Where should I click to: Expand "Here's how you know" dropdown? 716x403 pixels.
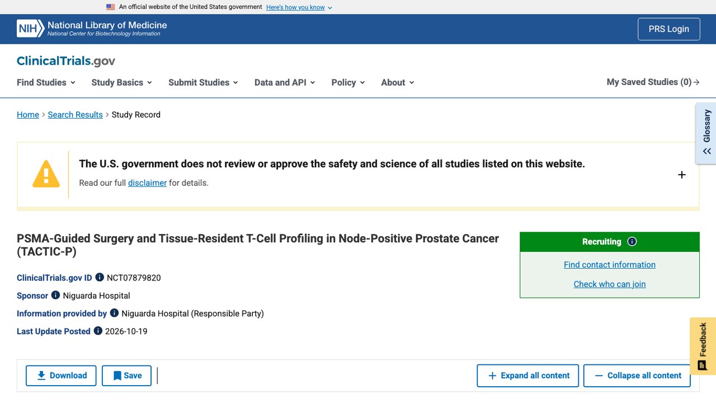tap(299, 7)
